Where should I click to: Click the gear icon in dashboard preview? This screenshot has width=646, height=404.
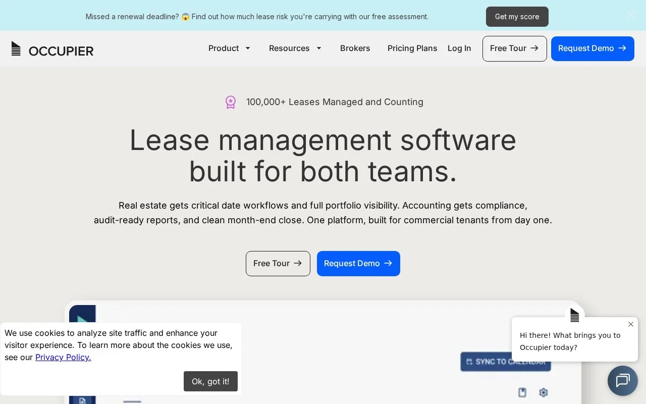point(543,392)
